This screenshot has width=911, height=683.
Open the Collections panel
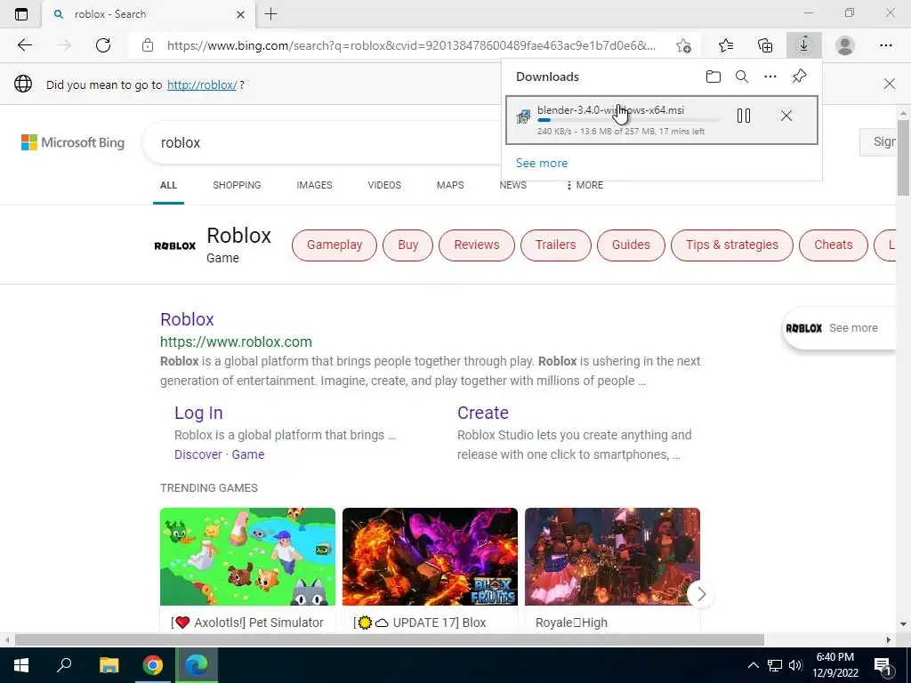765,45
